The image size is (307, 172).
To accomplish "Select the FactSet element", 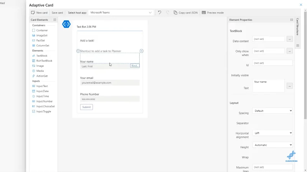I will tap(38, 41).
